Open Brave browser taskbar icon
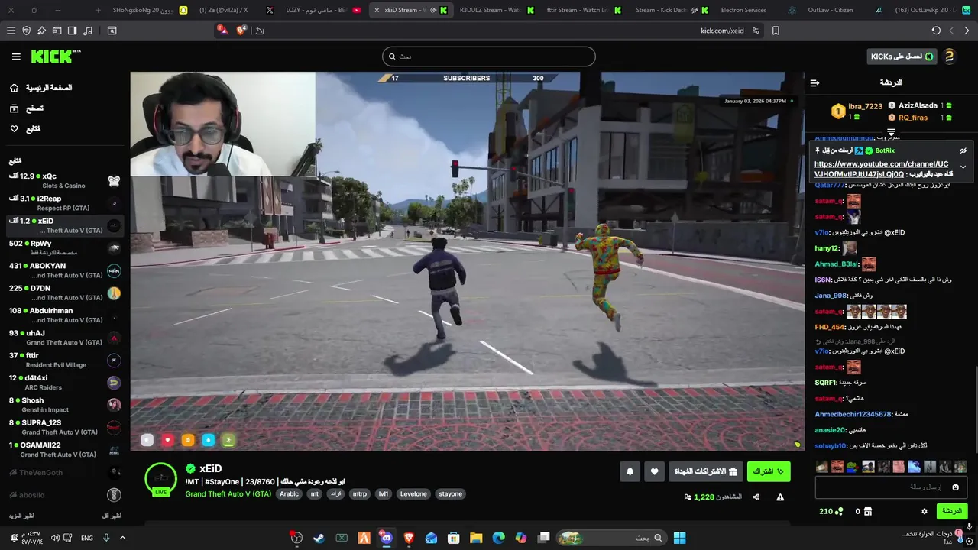978x550 pixels. tap(409, 538)
